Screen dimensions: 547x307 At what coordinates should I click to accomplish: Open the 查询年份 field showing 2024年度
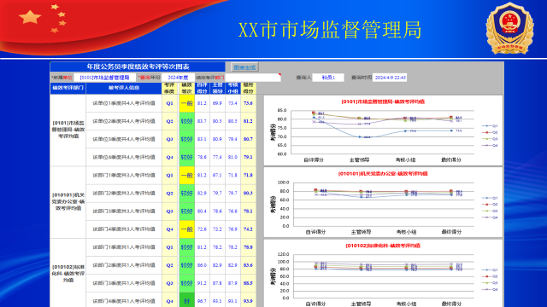point(178,78)
